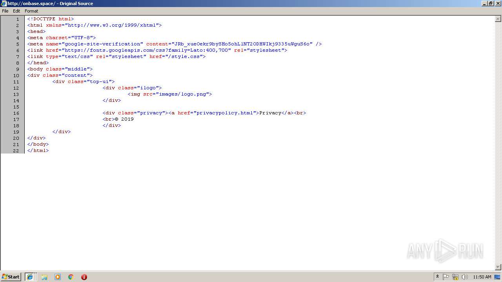502x282 pixels.
Task: Click the scroll down arrow
Action: tap(498, 267)
